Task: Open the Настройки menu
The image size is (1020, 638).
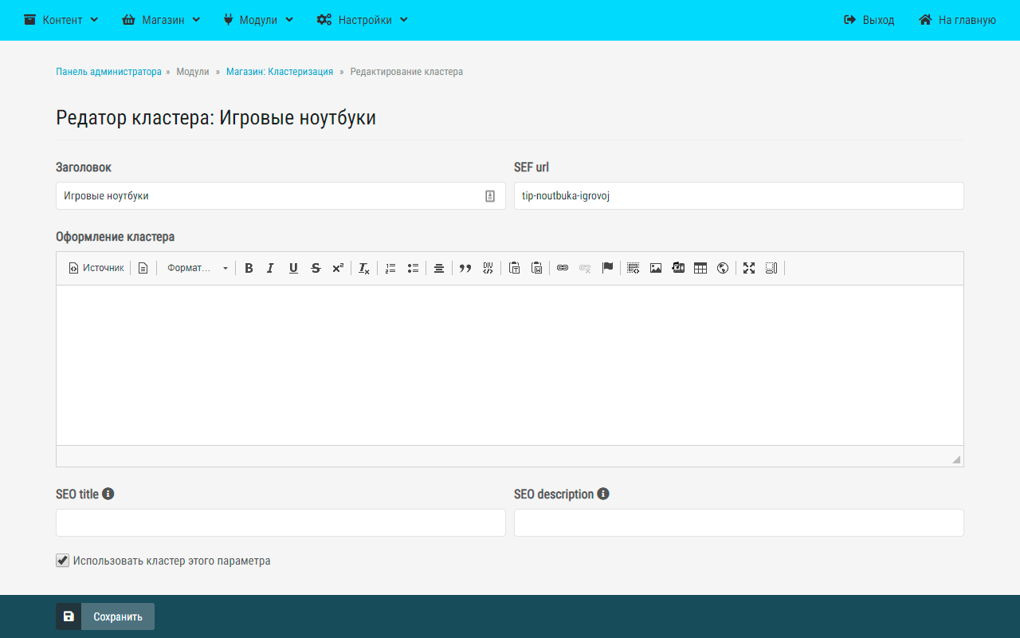Action: [363, 20]
